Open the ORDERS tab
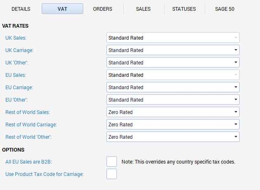The height and width of the screenshot is (190, 260). coord(103,9)
